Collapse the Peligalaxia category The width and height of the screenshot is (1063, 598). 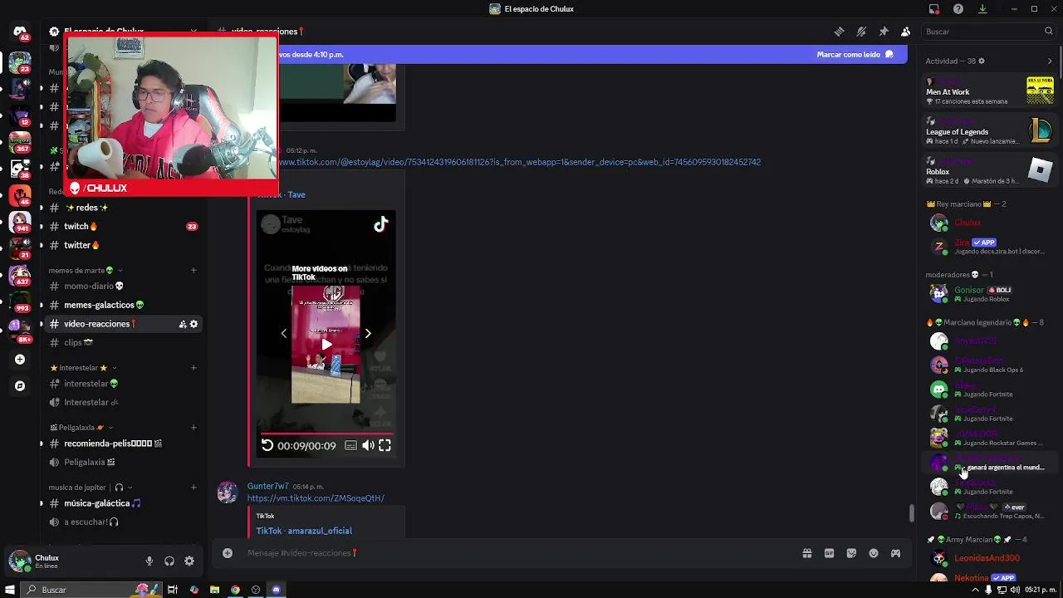(x=80, y=428)
